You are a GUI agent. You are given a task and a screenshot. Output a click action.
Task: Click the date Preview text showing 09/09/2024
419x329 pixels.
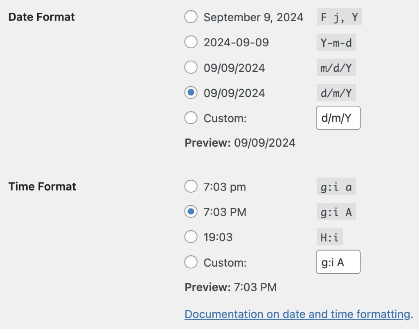[240, 143]
